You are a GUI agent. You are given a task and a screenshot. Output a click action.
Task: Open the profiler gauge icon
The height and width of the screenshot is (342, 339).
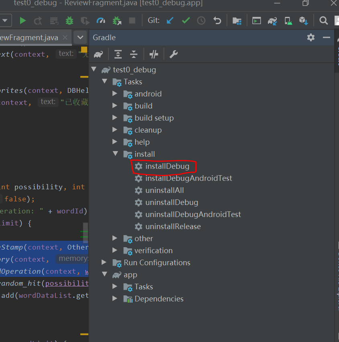coord(101,20)
